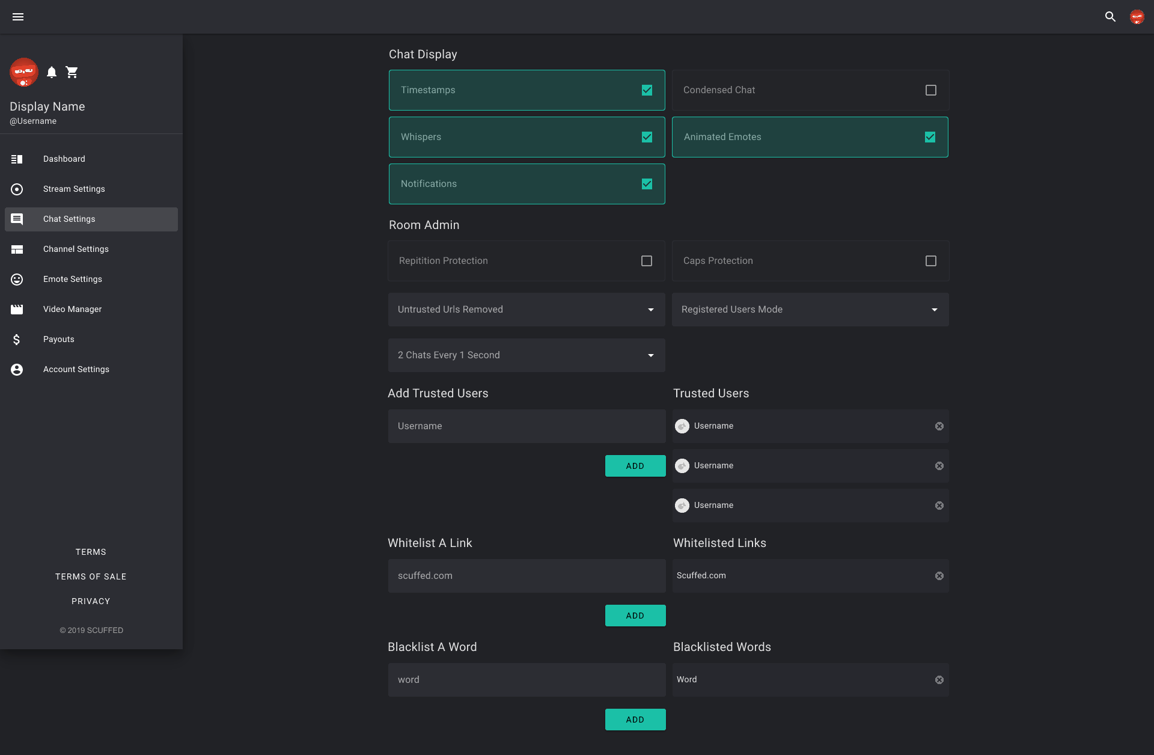This screenshot has height=755, width=1154.
Task: Open the Registered Users Mode dropdown
Action: click(810, 310)
